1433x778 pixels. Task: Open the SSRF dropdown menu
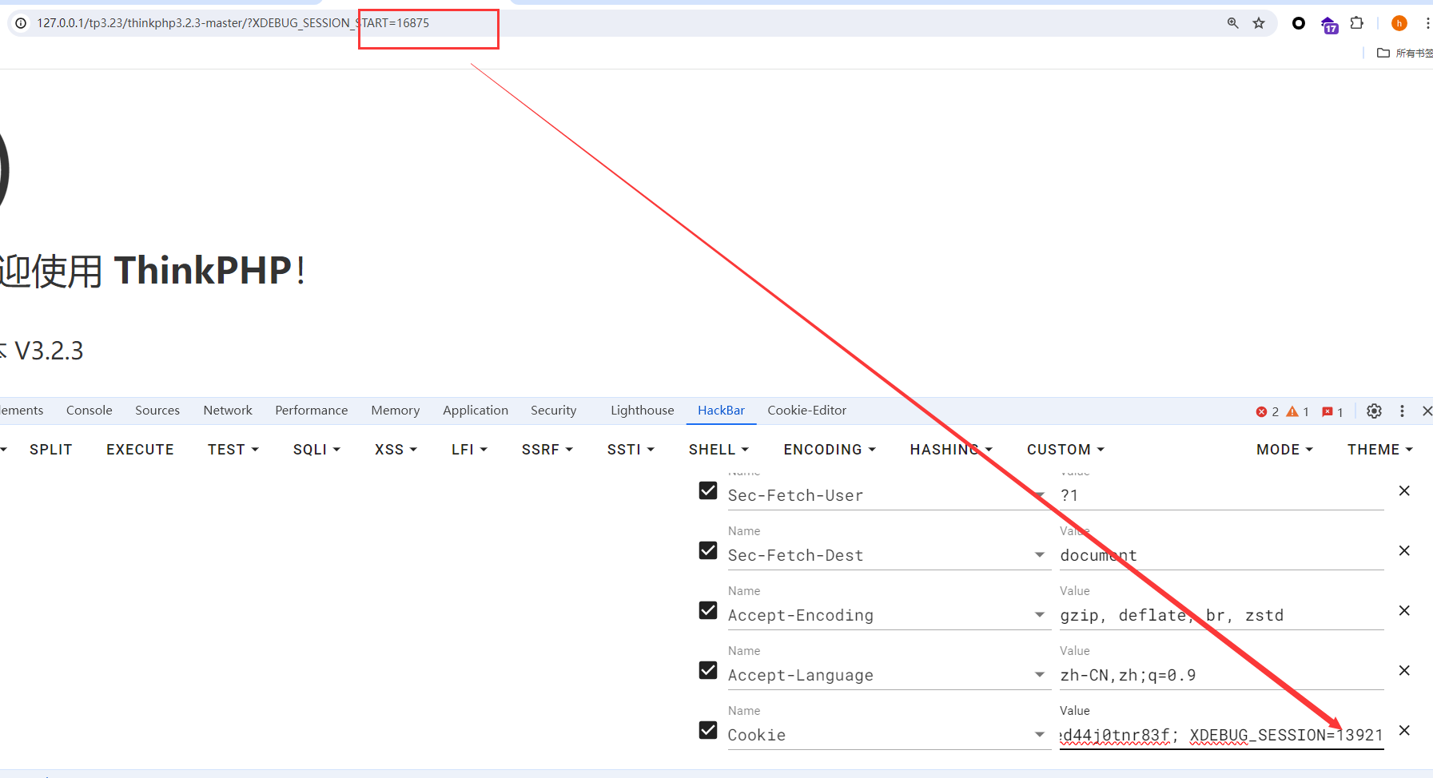547,450
